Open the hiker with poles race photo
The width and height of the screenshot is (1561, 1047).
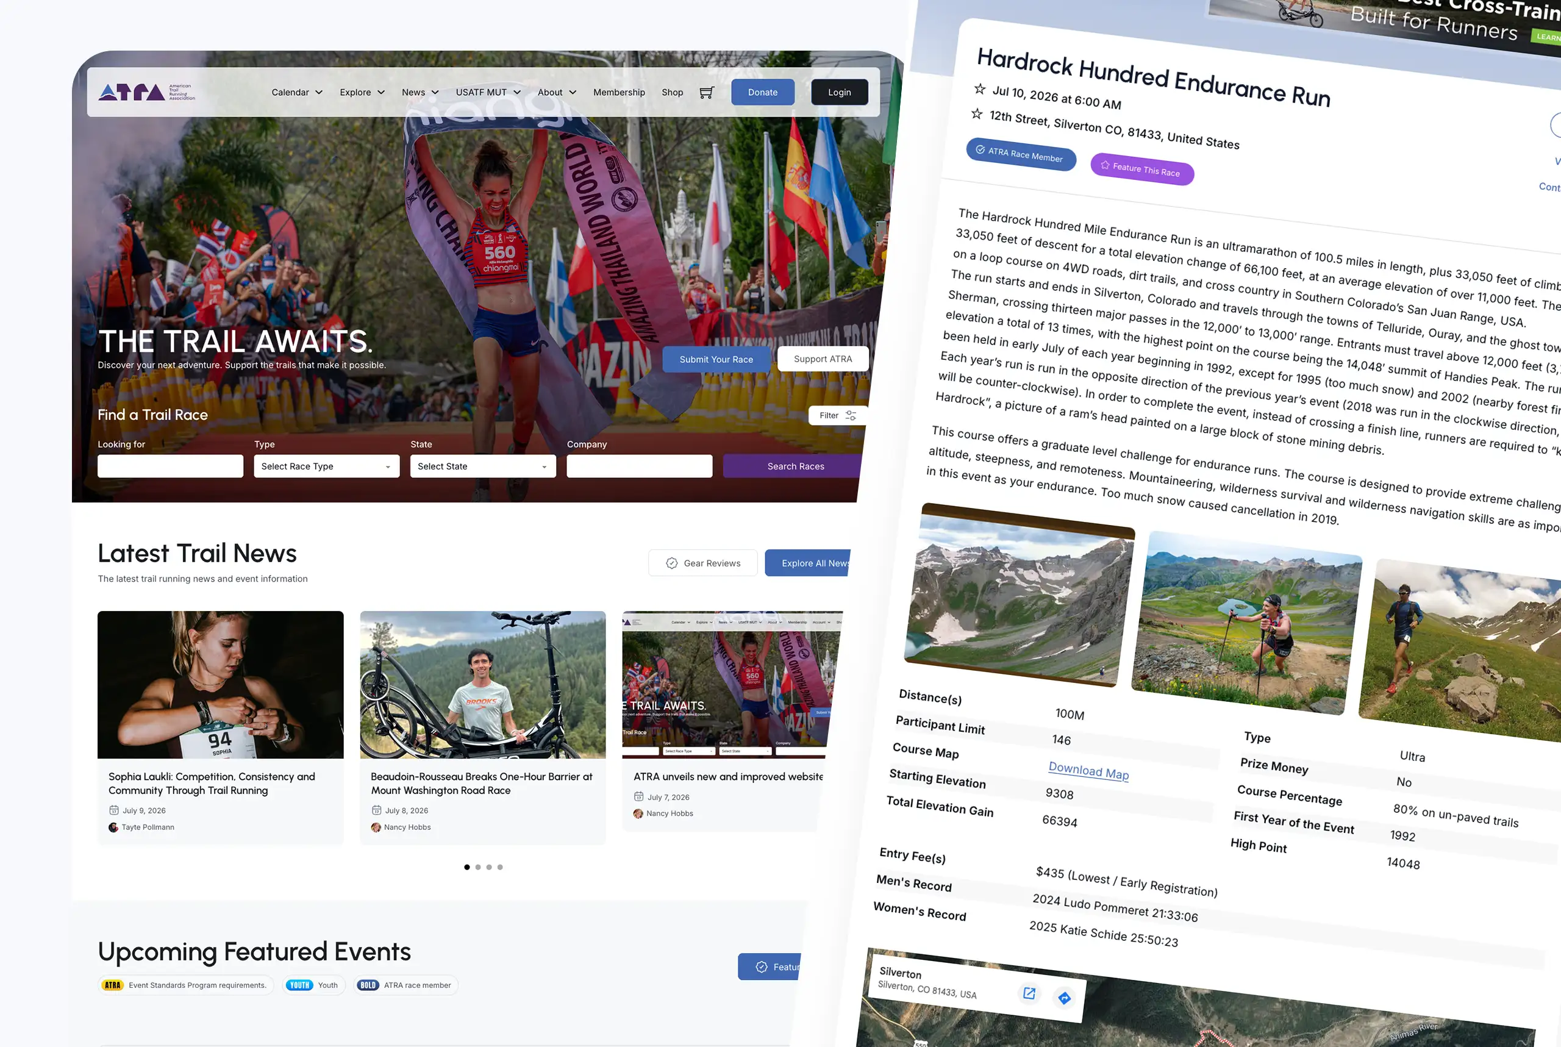point(1246,623)
